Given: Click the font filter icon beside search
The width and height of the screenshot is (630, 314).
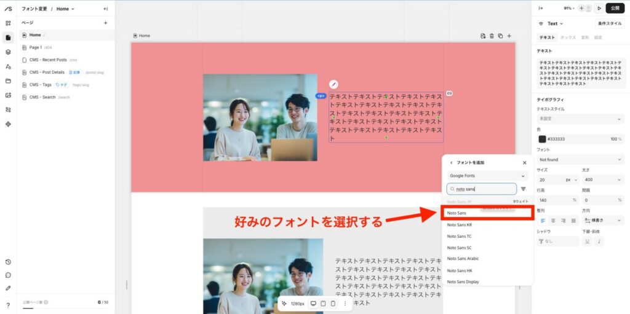Looking at the screenshot, I should 524,189.
